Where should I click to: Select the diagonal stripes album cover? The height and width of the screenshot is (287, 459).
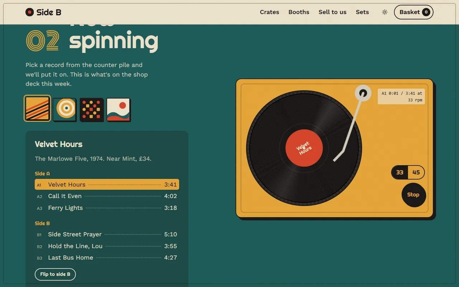point(37,108)
